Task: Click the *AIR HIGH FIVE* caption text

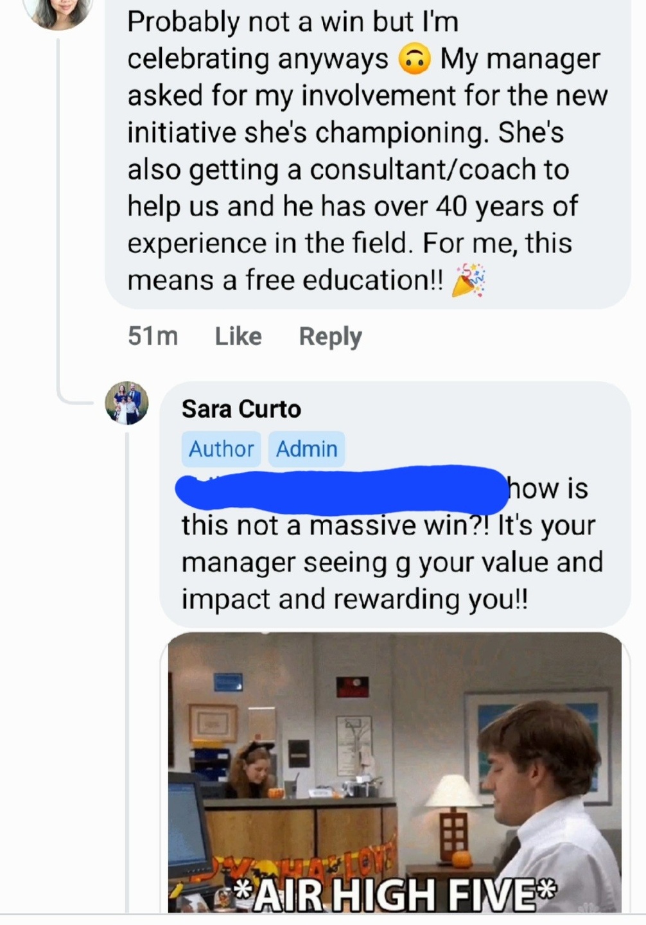Action: (x=394, y=895)
